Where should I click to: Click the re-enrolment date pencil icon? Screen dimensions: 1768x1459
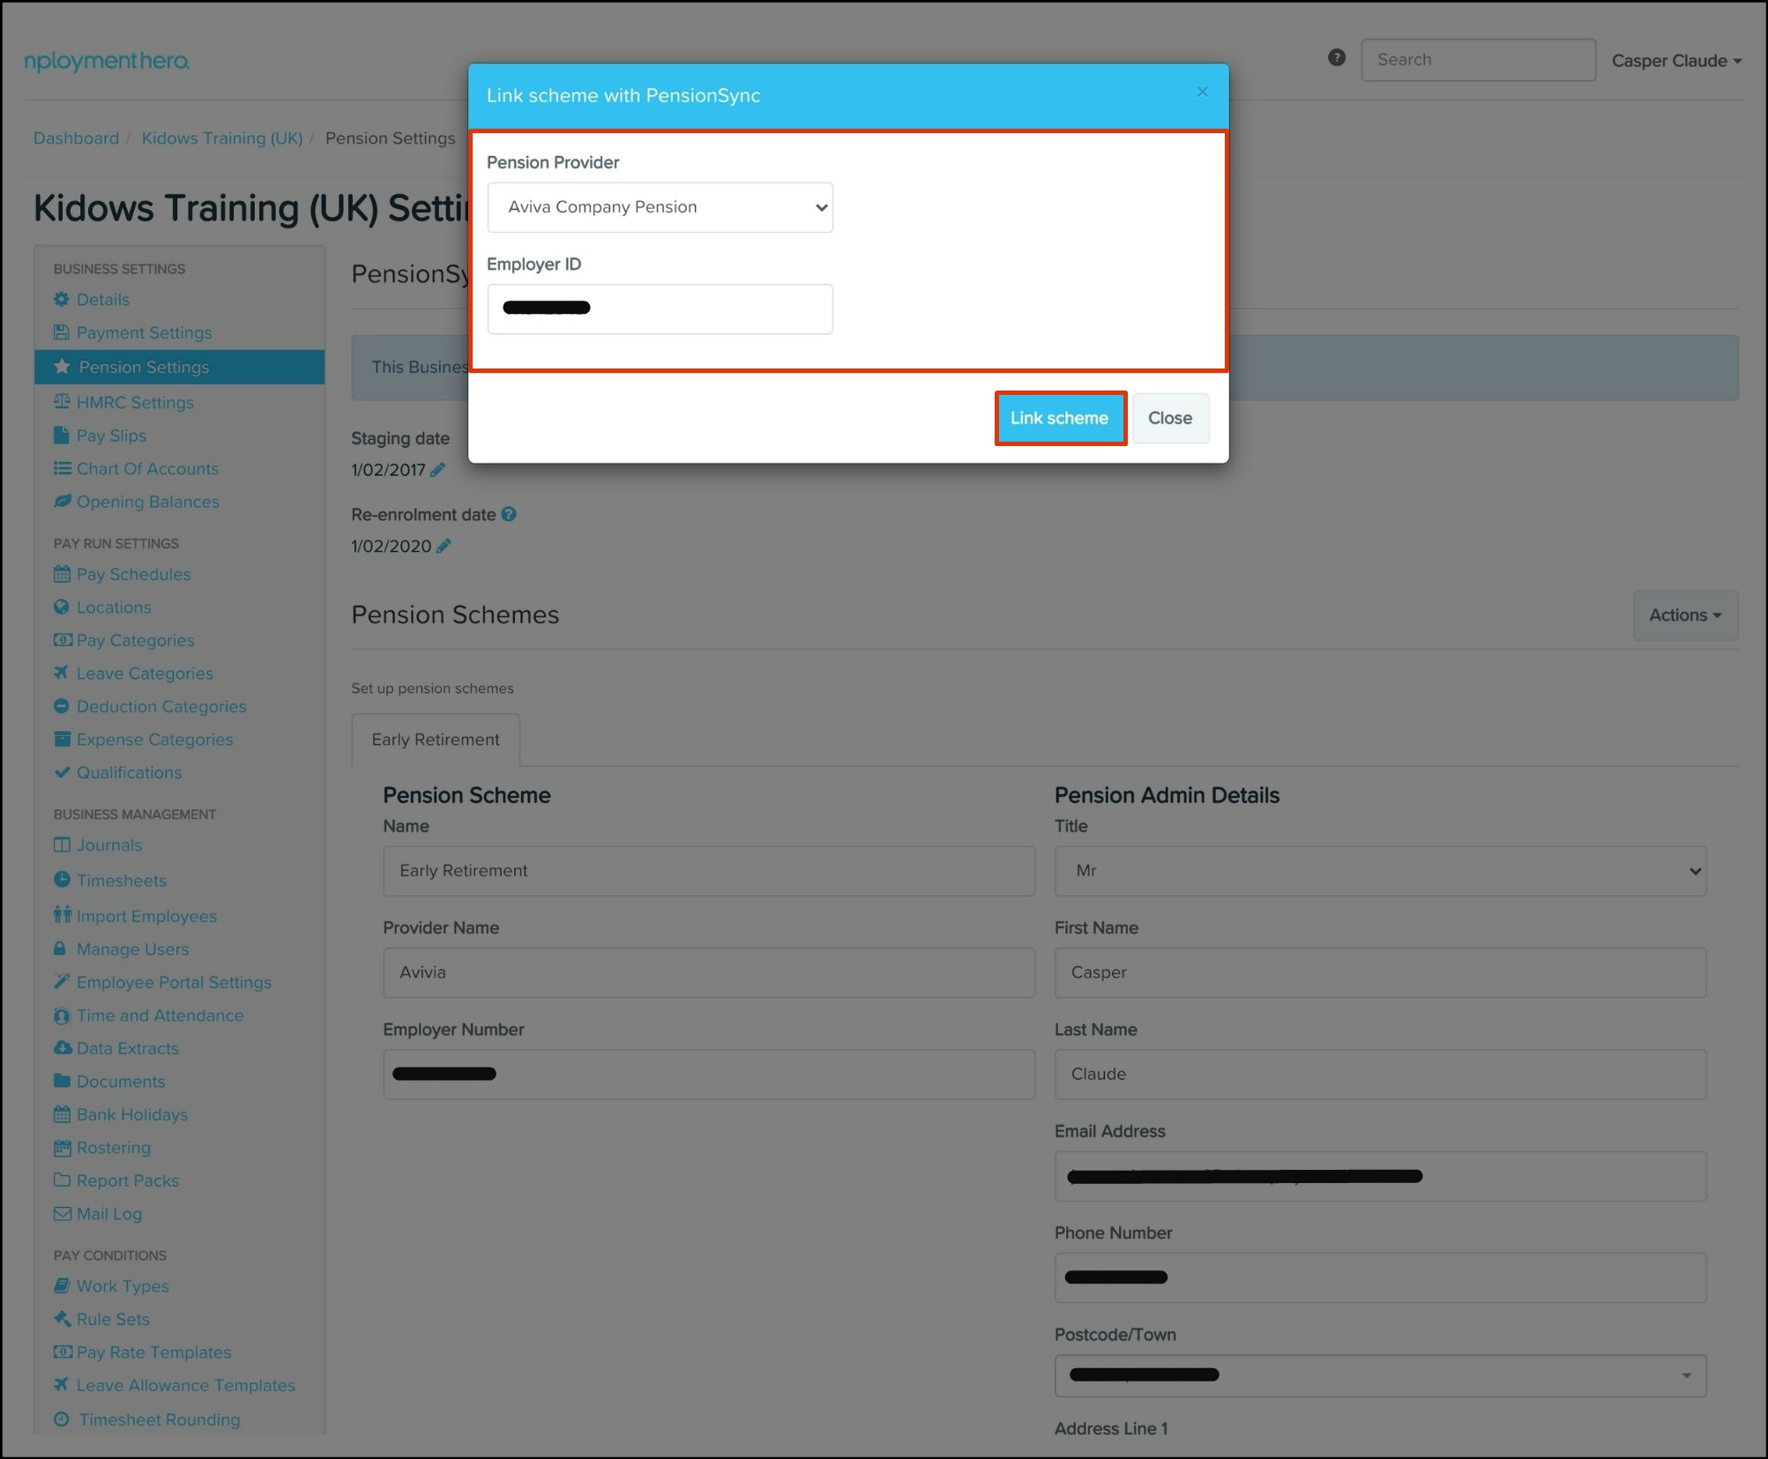444,546
